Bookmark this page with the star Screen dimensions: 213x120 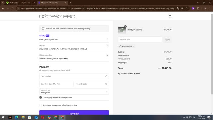tap(187, 8)
